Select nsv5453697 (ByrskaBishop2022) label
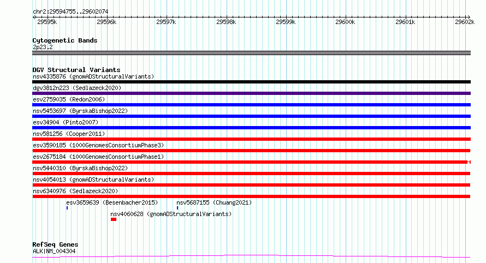The height and width of the screenshot is (263, 486). (80, 111)
